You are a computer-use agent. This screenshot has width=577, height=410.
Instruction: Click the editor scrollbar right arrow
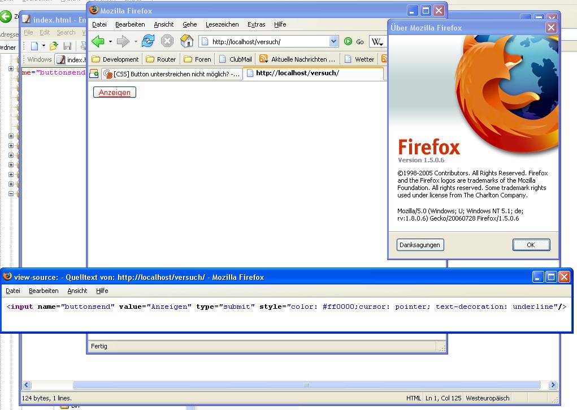click(552, 385)
